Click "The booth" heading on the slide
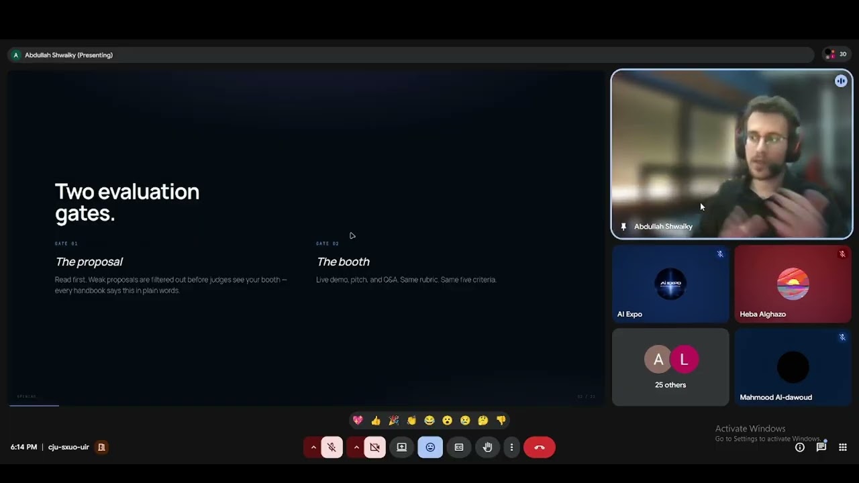859x483 pixels. click(x=343, y=262)
